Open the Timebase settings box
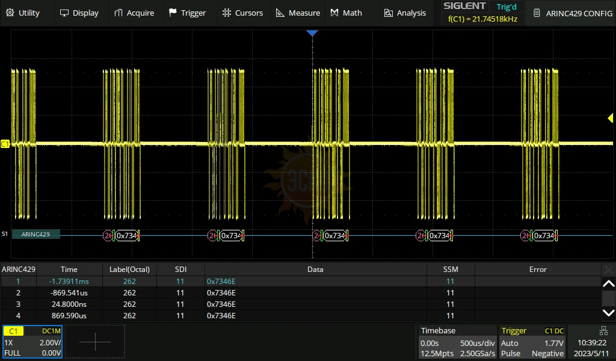 coord(457,342)
